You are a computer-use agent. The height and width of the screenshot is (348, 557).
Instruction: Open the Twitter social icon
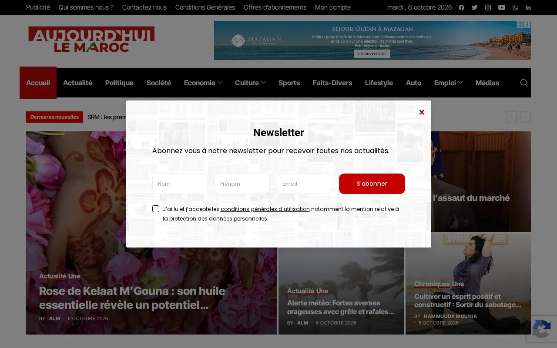pos(474,7)
